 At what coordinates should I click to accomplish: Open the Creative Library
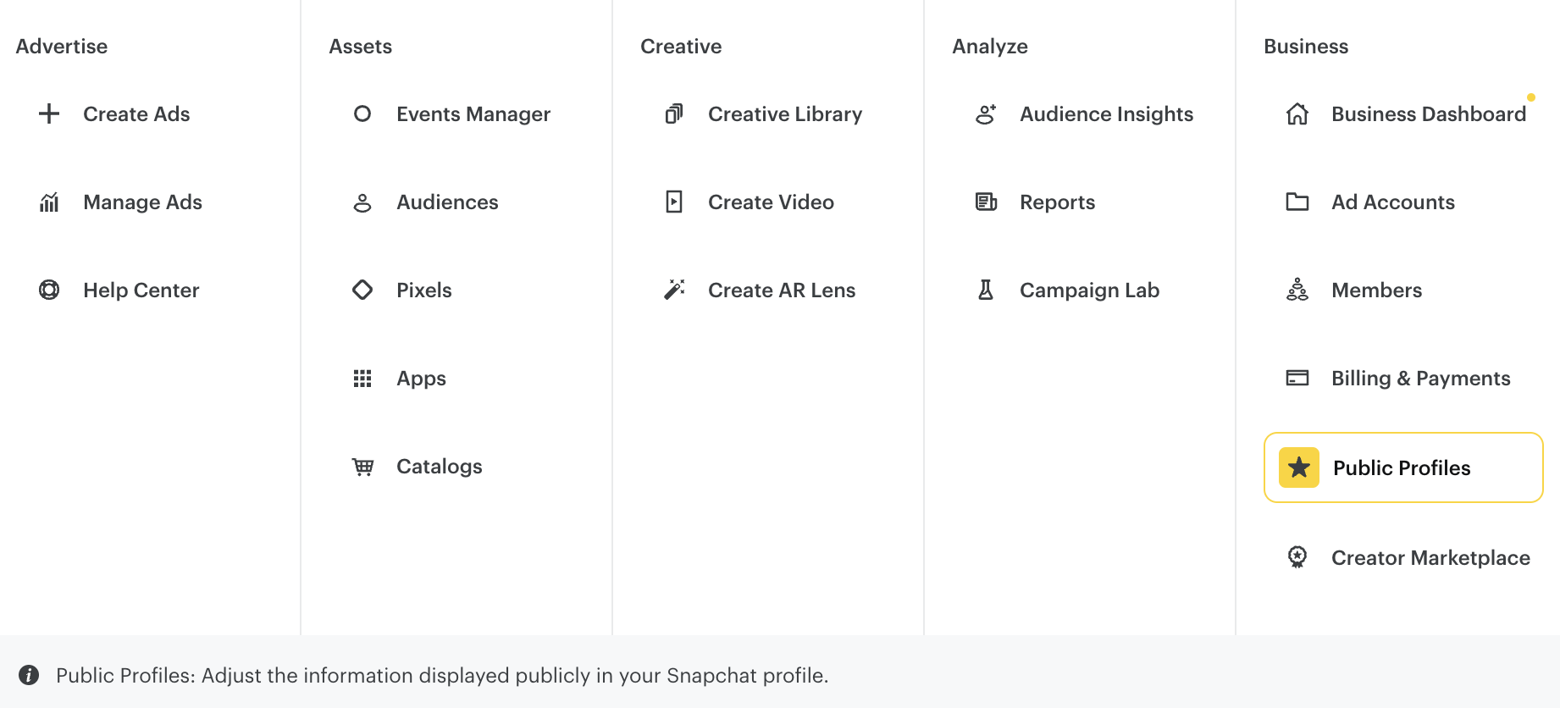pos(784,113)
